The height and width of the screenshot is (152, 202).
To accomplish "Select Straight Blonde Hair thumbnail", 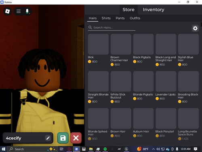I will click(98, 81).
